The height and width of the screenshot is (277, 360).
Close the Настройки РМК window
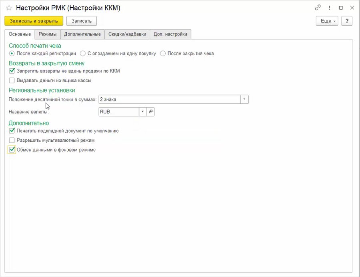point(352,8)
